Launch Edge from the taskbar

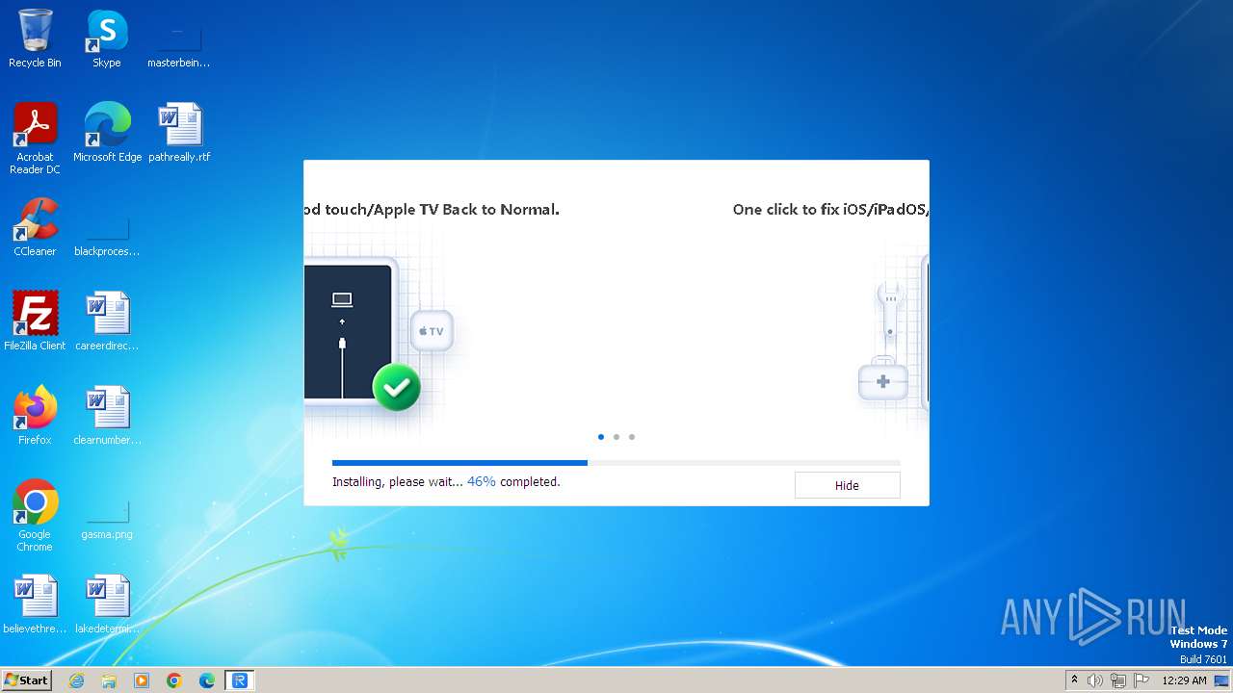click(207, 680)
